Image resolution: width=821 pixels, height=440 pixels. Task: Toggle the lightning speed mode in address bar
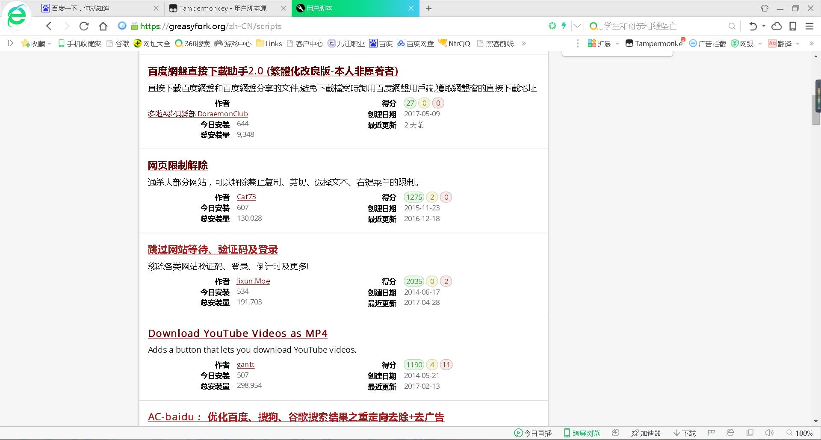[564, 26]
